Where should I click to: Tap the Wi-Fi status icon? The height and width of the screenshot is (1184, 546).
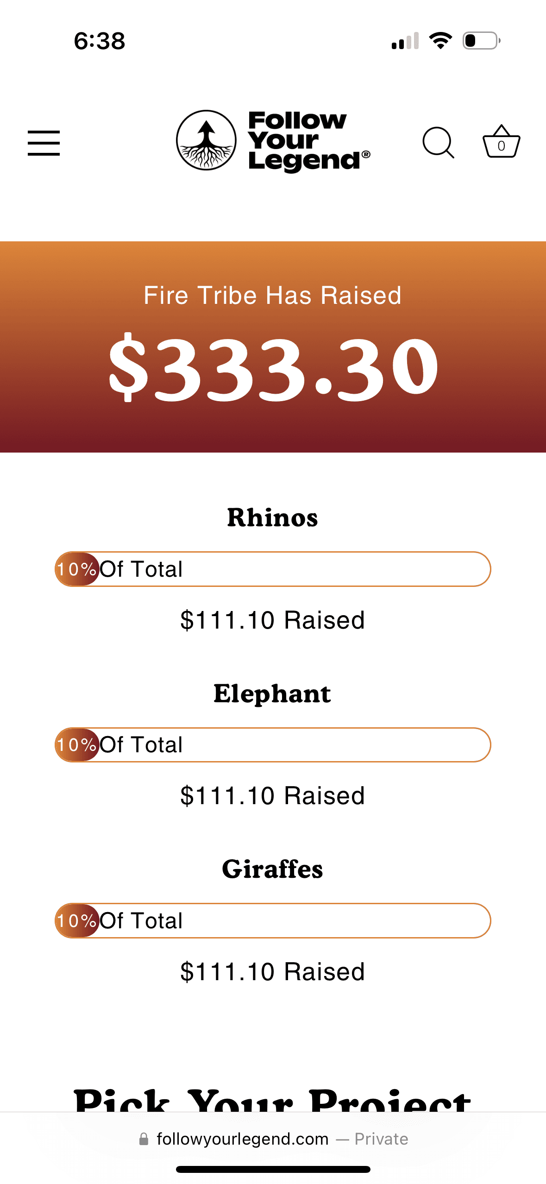(x=440, y=41)
